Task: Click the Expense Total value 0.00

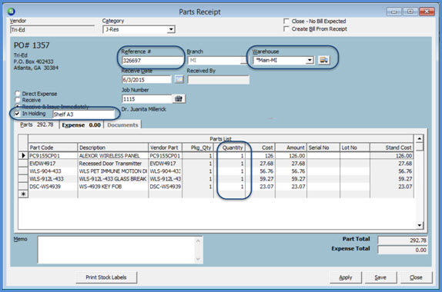Action: (403, 250)
